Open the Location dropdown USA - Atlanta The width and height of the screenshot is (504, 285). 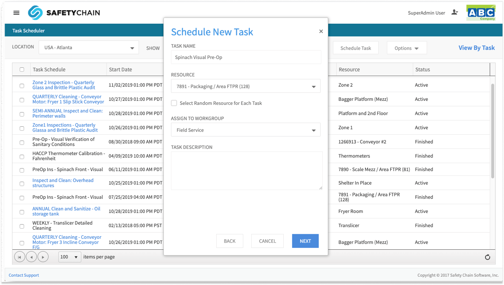[x=89, y=48]
